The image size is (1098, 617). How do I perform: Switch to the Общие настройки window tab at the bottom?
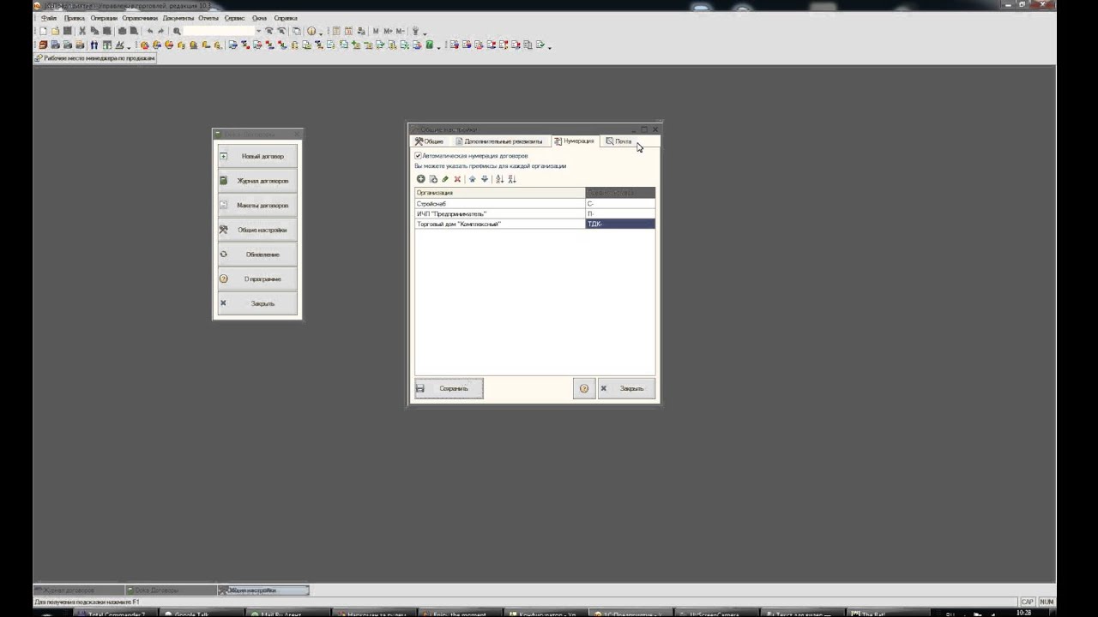point(263,590)
